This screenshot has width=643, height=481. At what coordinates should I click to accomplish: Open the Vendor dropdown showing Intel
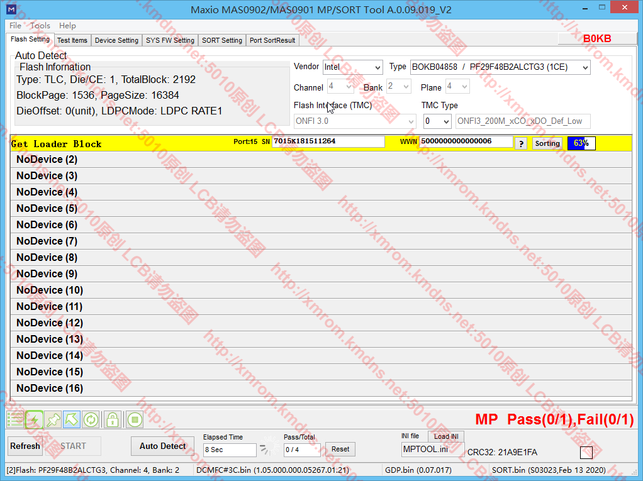point(352,67)
